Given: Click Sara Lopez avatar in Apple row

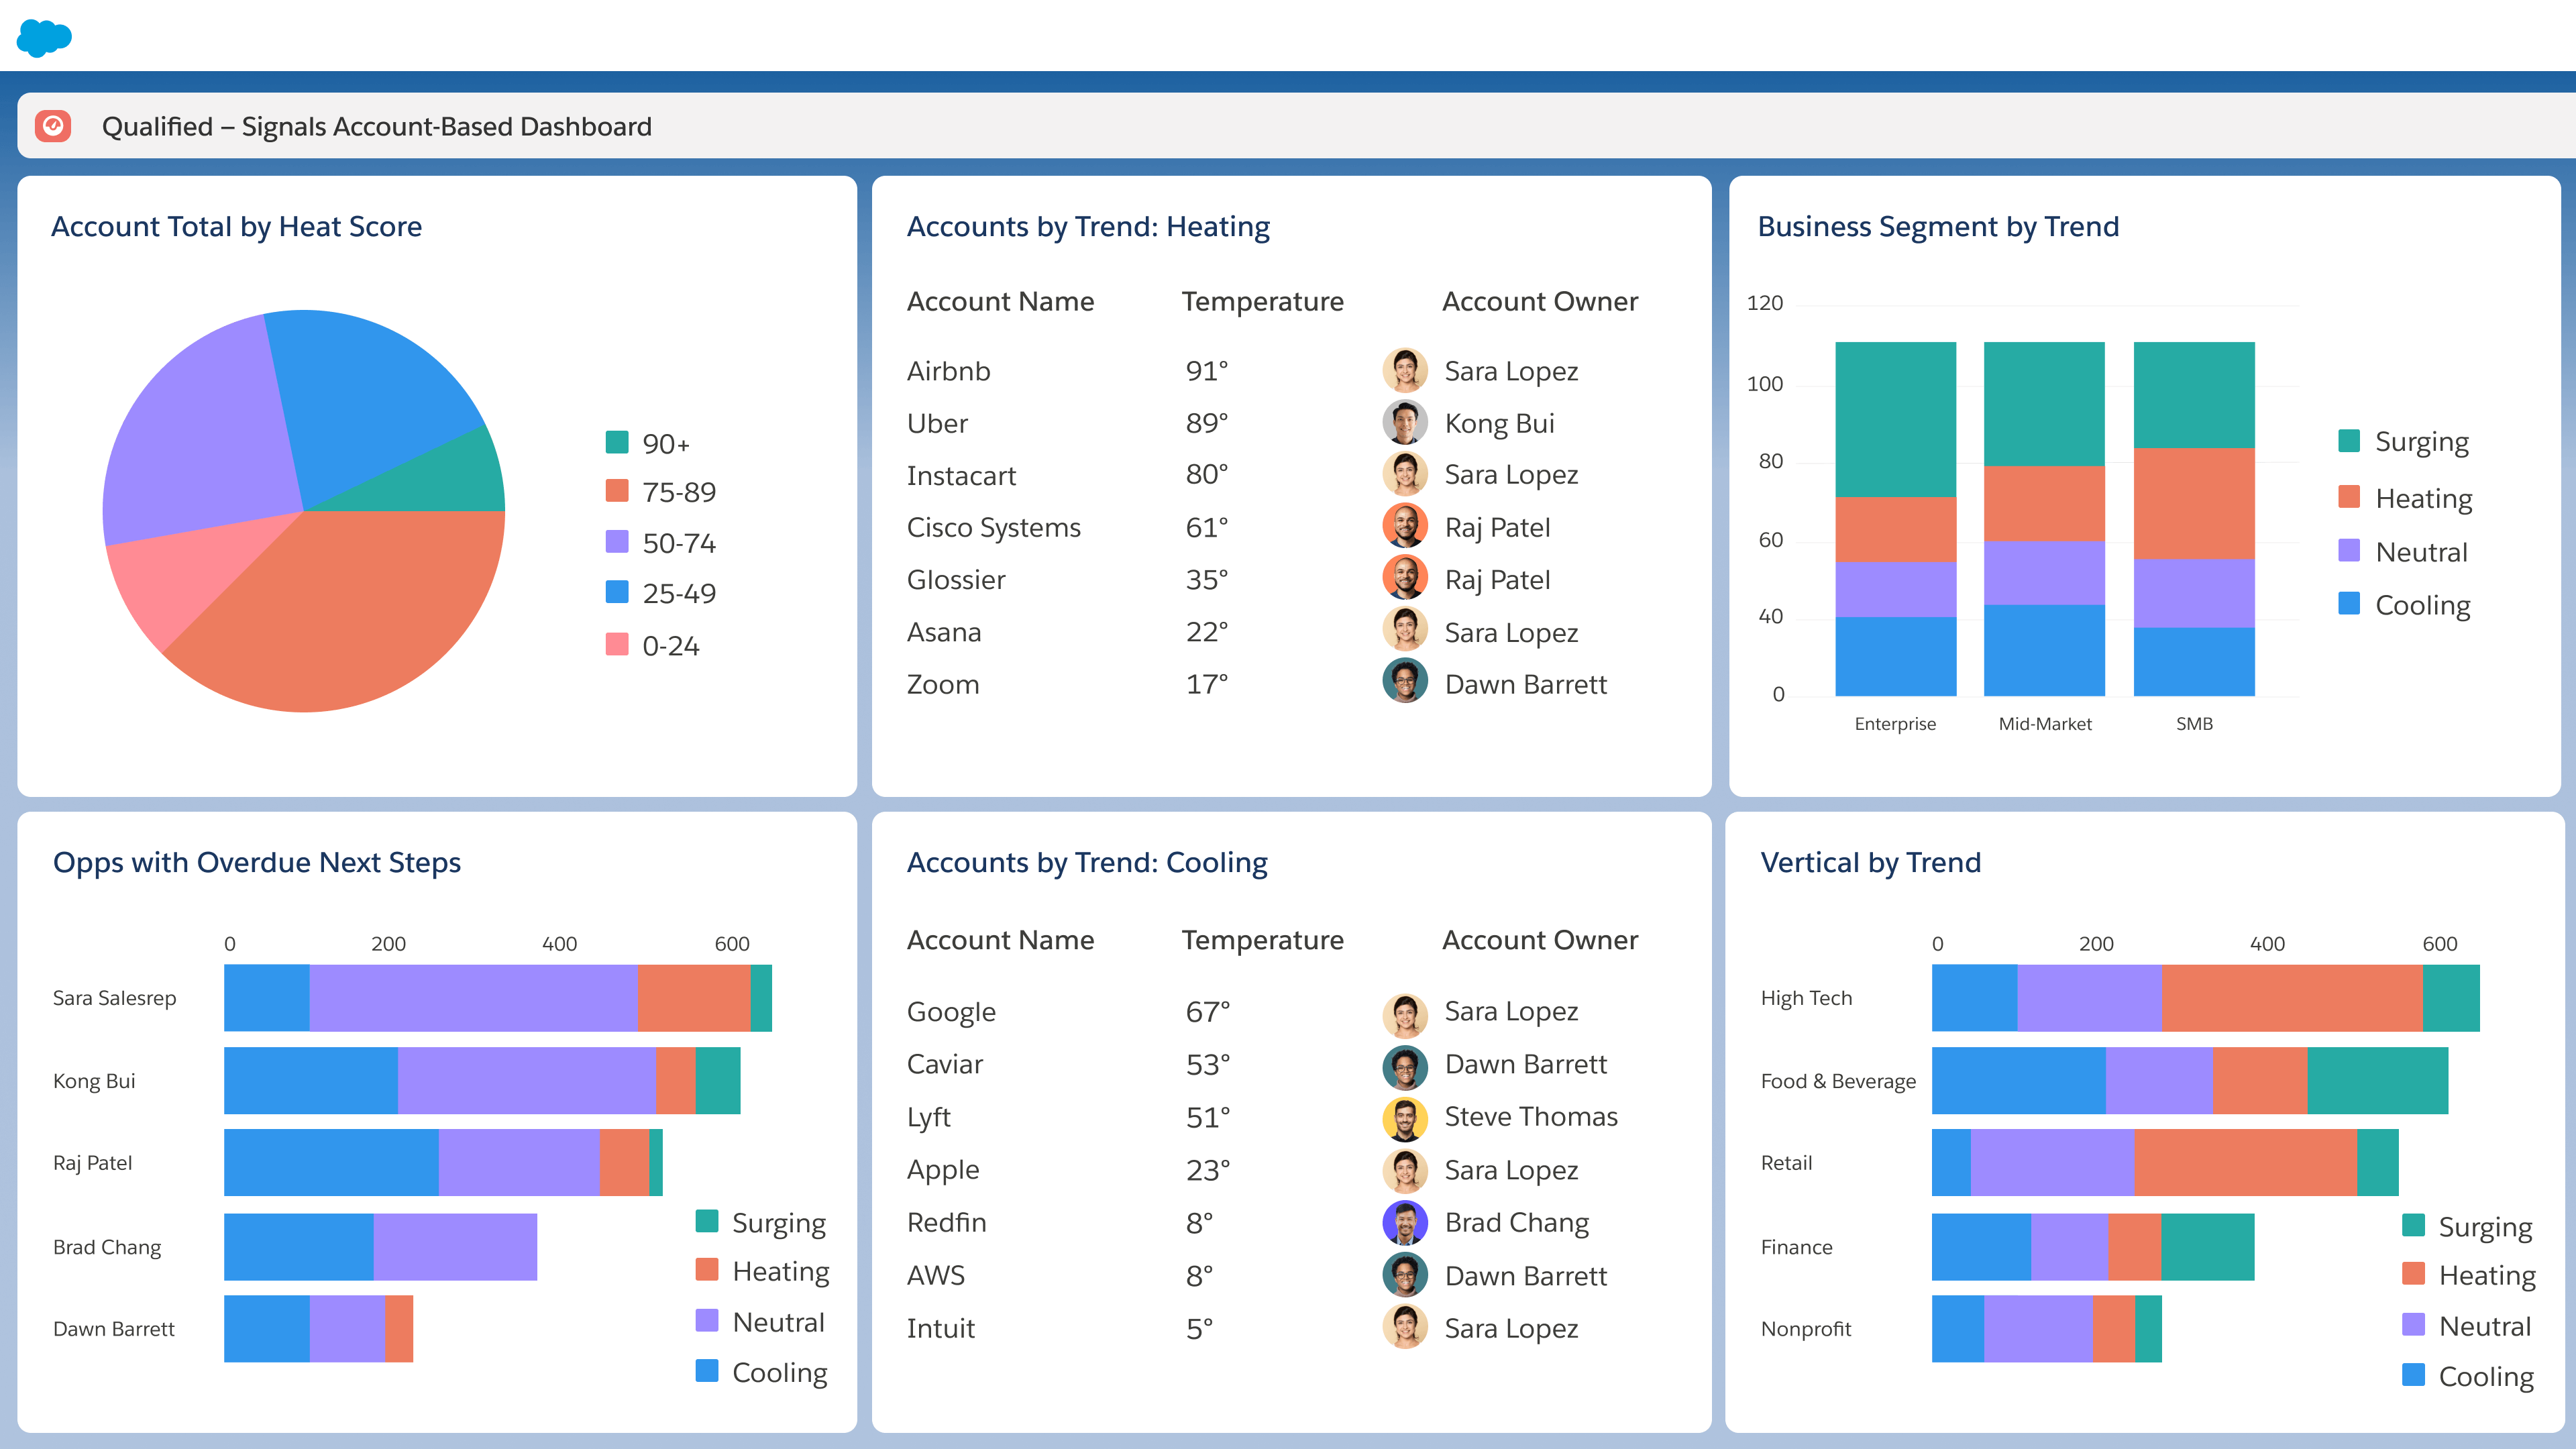Looking at the screenshot, I should coord(1405,1170).
